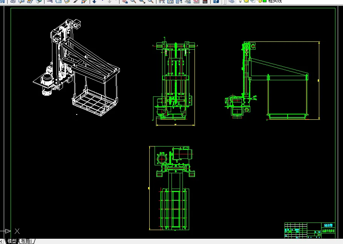The width and height of the screenshot is (343, 244).
Task: Switch to the 模型 tab
Action: tap(12, 241)
